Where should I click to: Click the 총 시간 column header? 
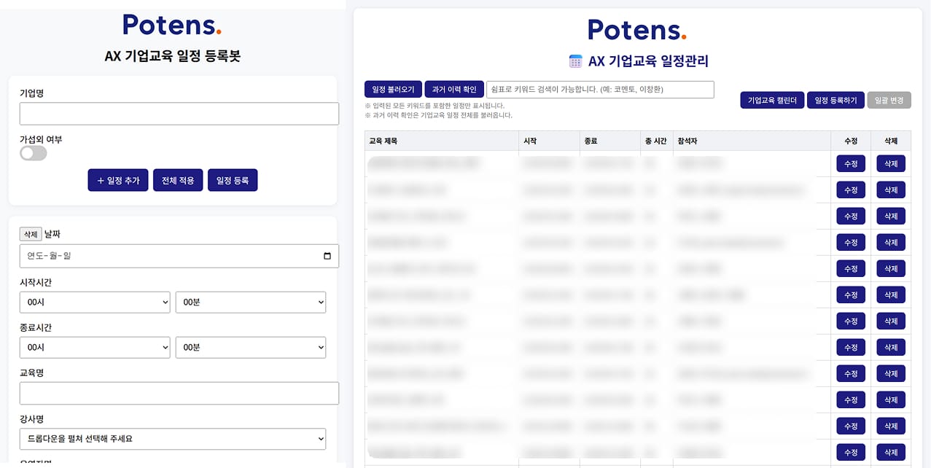(655, 141)
